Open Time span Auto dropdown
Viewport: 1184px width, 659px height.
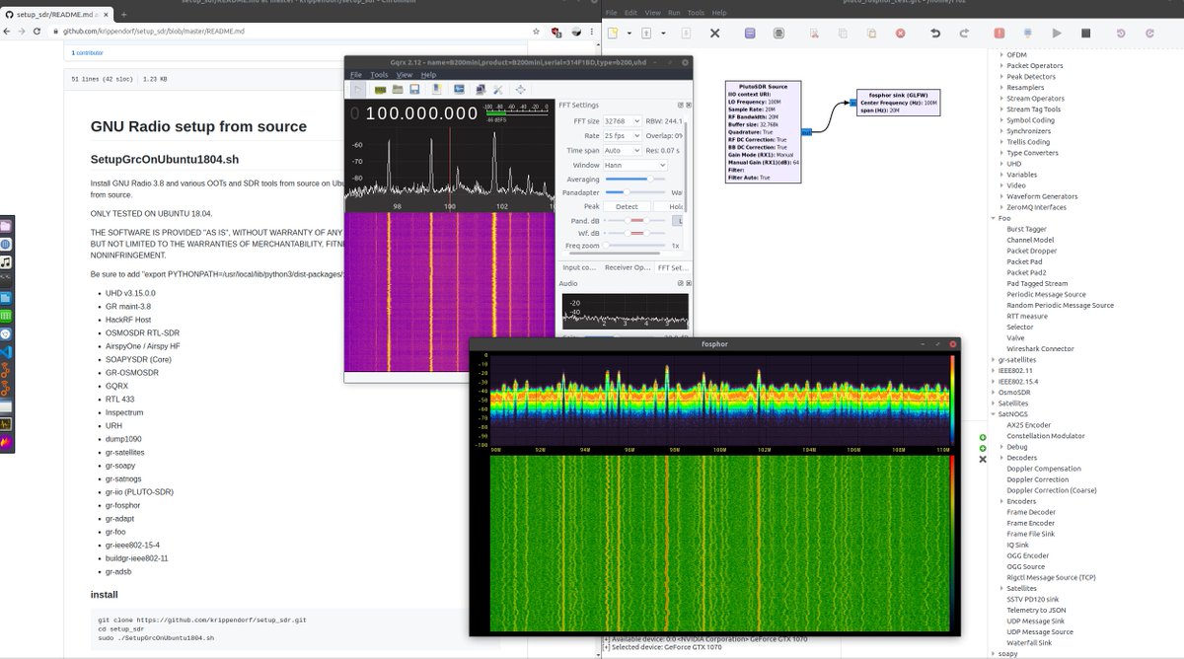[x=623, y=151]
